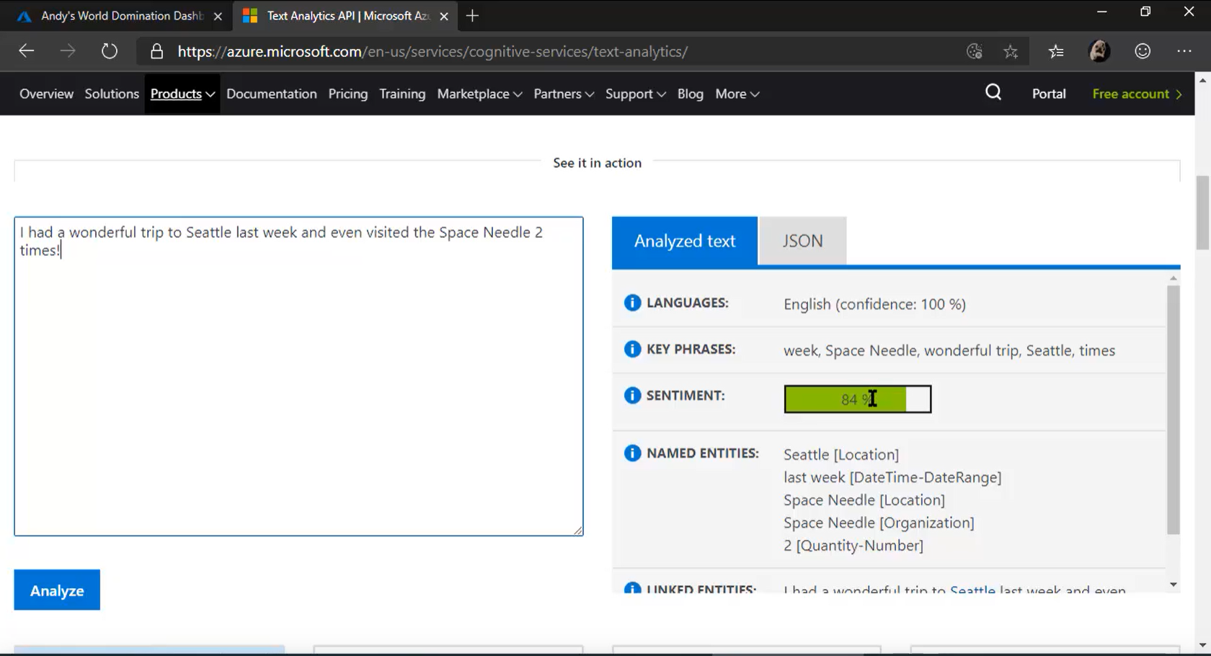
Task: Reload the page with the refresh icon
Action: click(110, 51)
